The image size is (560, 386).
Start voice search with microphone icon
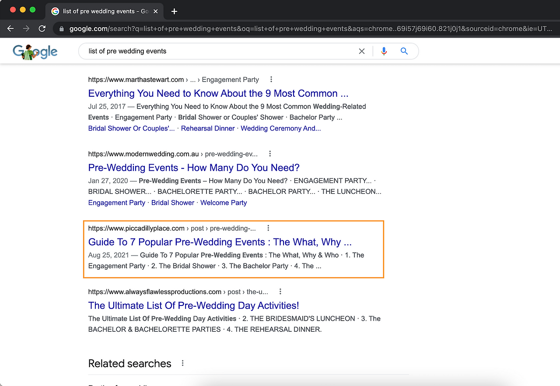(384, 51)
